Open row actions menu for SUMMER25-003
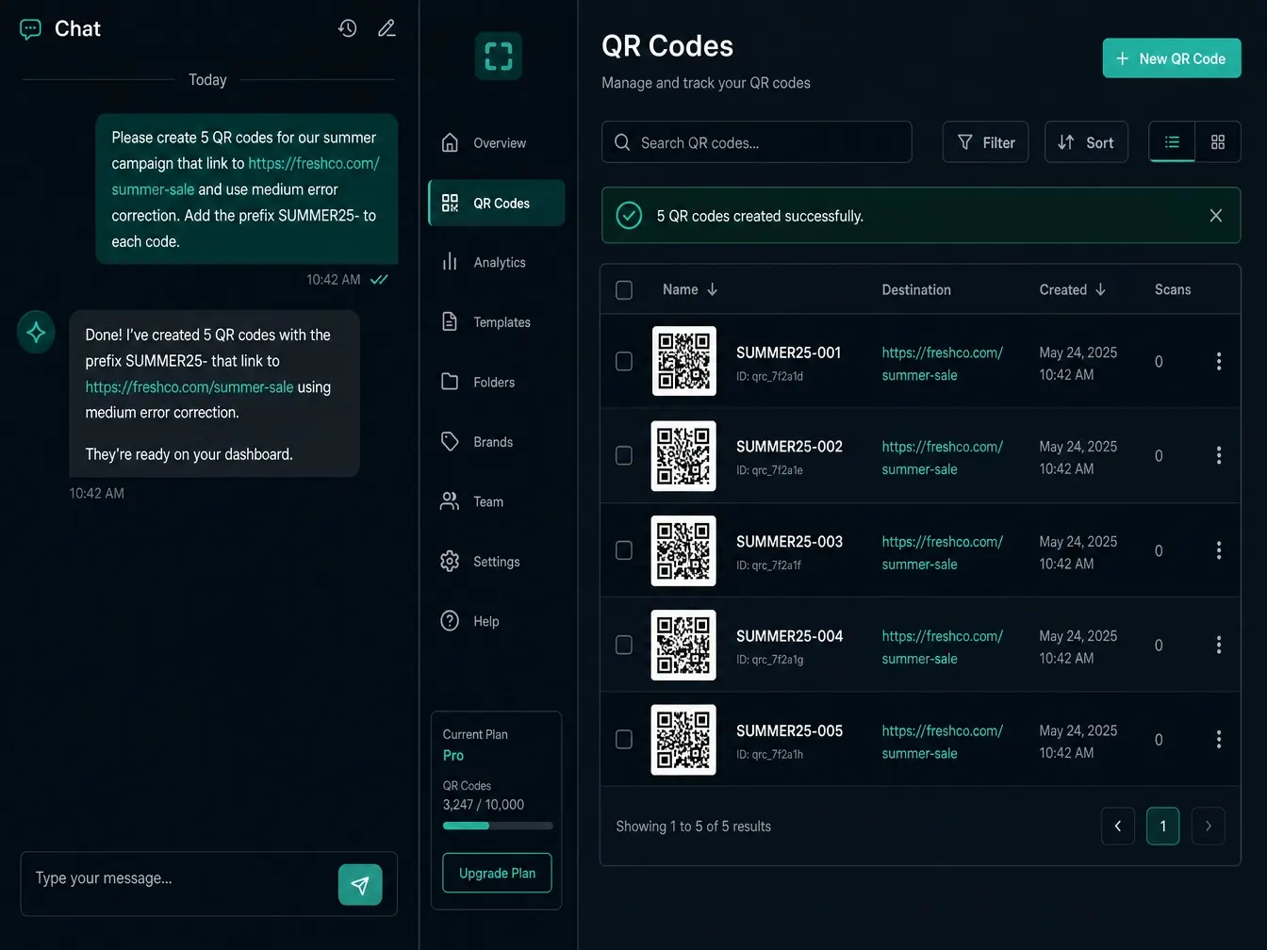The width and height of the screenshot is (1267, 950). (x=1218, y=550)
